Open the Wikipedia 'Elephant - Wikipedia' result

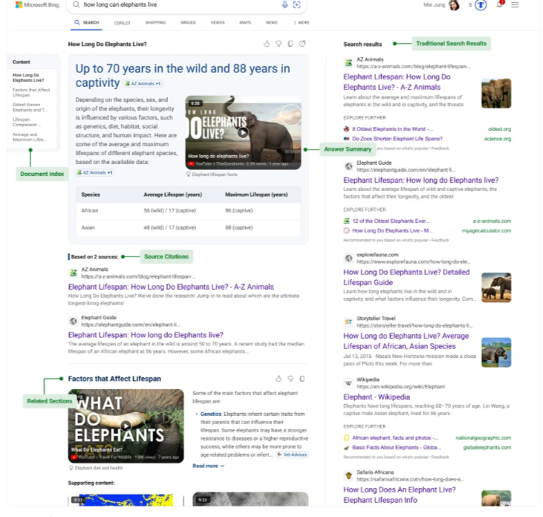(377, 397)
